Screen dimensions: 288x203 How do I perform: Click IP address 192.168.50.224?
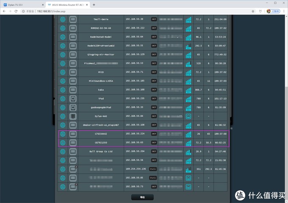(x=135, y=134)
